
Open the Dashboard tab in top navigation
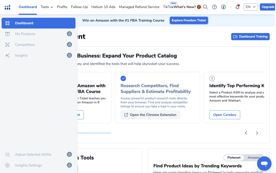click(28, 7)
